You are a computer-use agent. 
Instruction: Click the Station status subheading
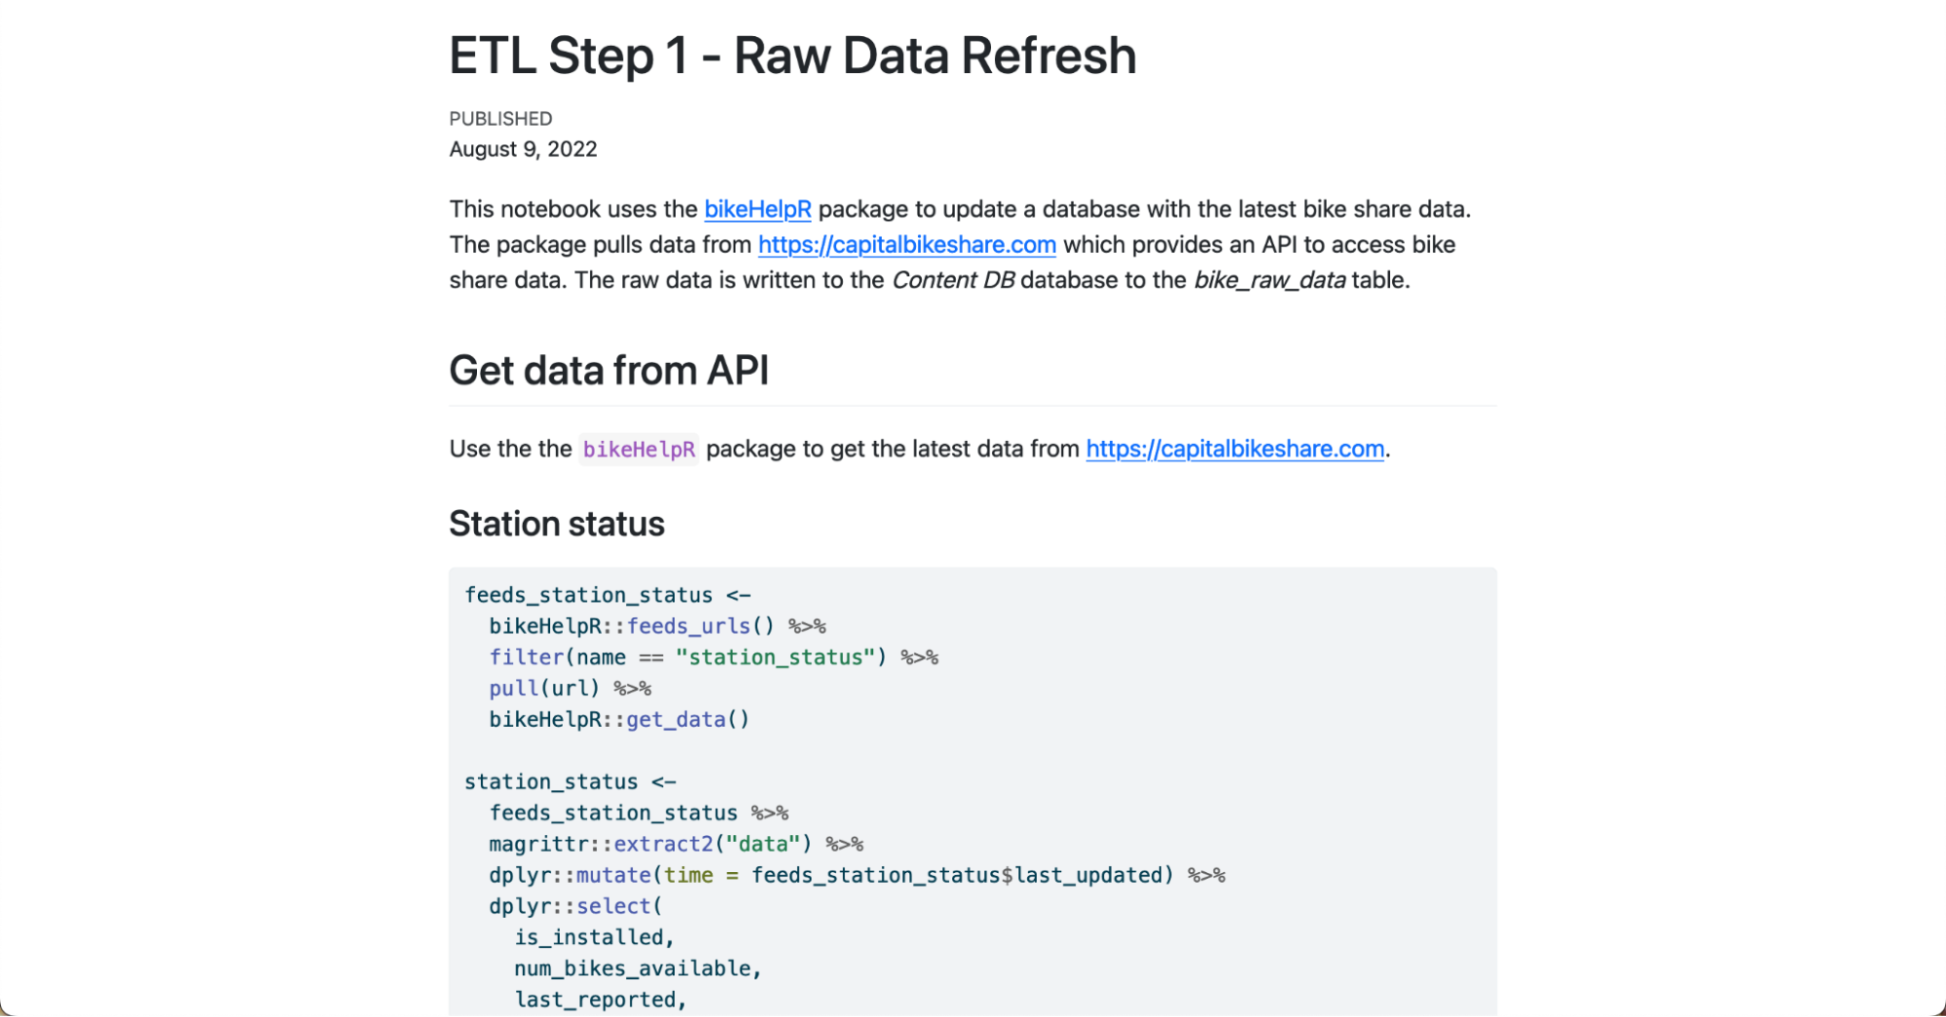556,524
